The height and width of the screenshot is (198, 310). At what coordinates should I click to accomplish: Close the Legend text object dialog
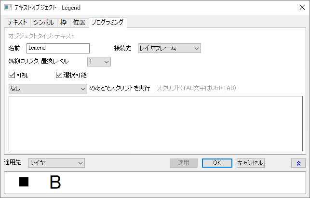pos(302,8)
